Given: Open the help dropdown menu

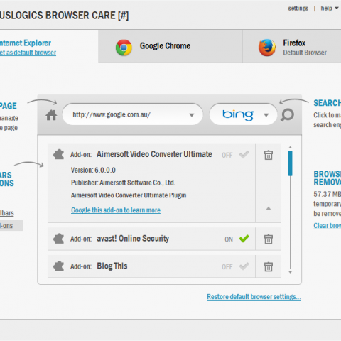Looking at the screenshot, I should click(330, 9).
